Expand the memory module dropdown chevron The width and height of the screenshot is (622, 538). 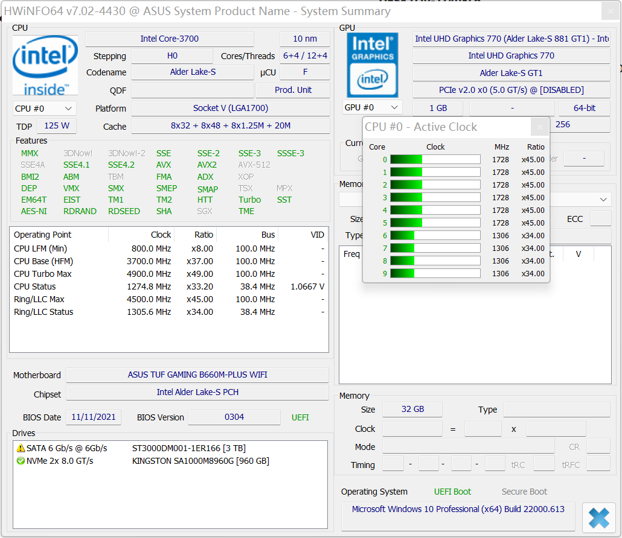coord(603,199)
